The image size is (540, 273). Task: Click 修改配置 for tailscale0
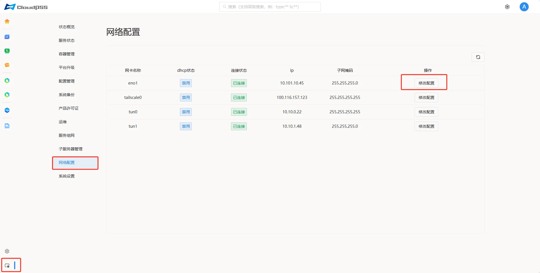(426, 97)
